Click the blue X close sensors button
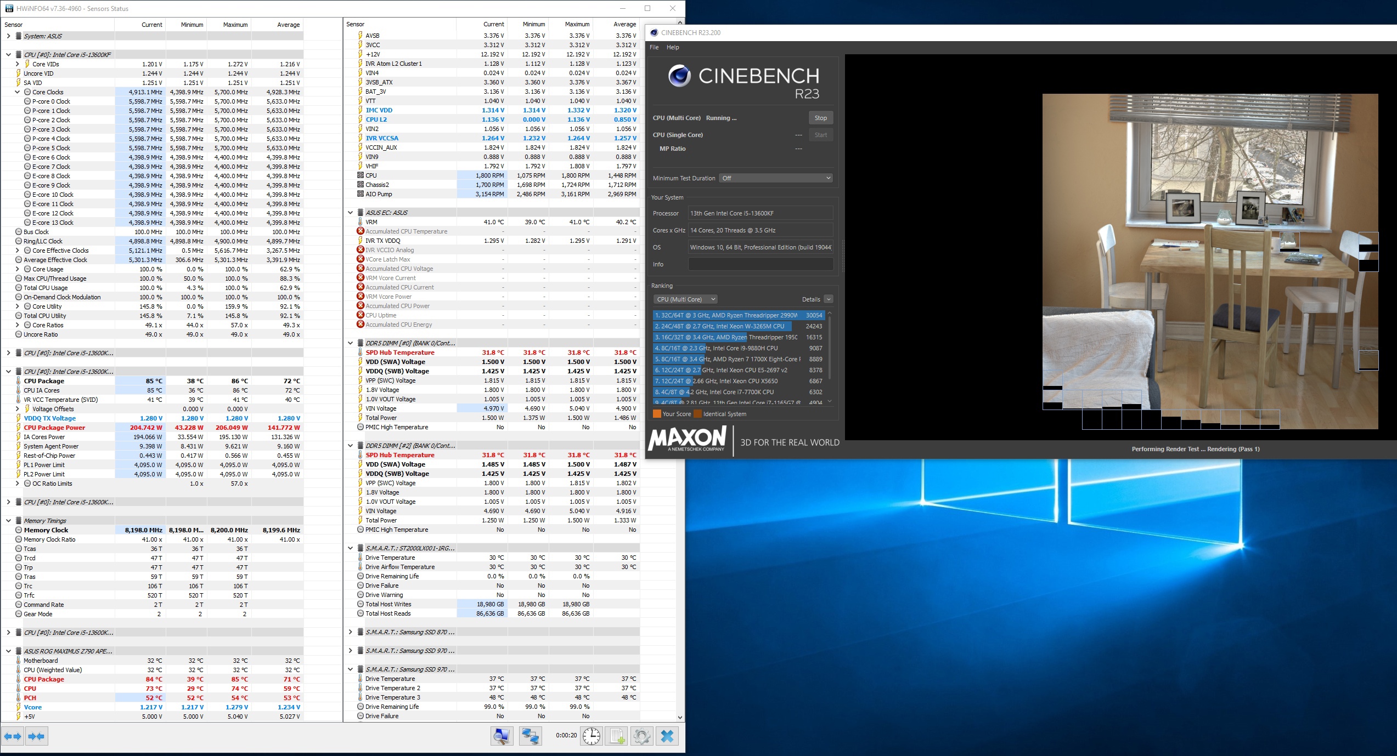The image size is (1397, 756). click(667, 736)
